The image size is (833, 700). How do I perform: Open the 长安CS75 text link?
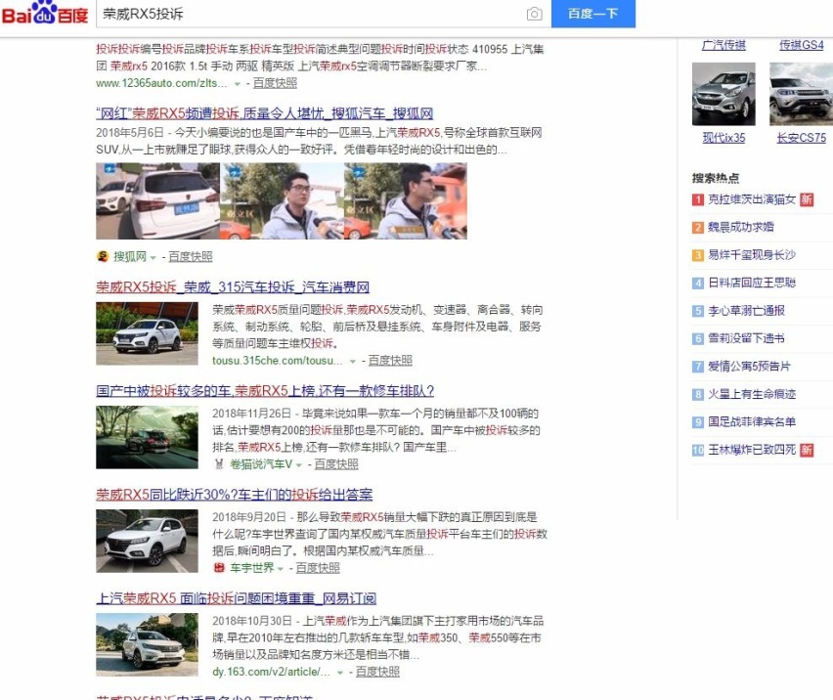[801, 138]
